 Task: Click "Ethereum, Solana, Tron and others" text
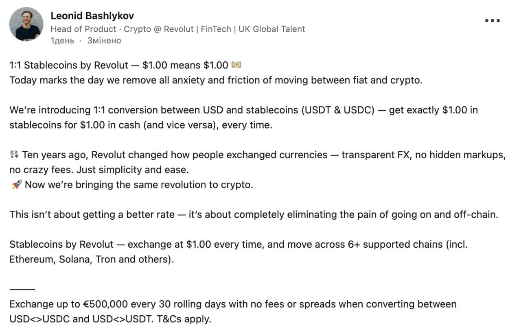pyautogui.click(x=92, y=260)
